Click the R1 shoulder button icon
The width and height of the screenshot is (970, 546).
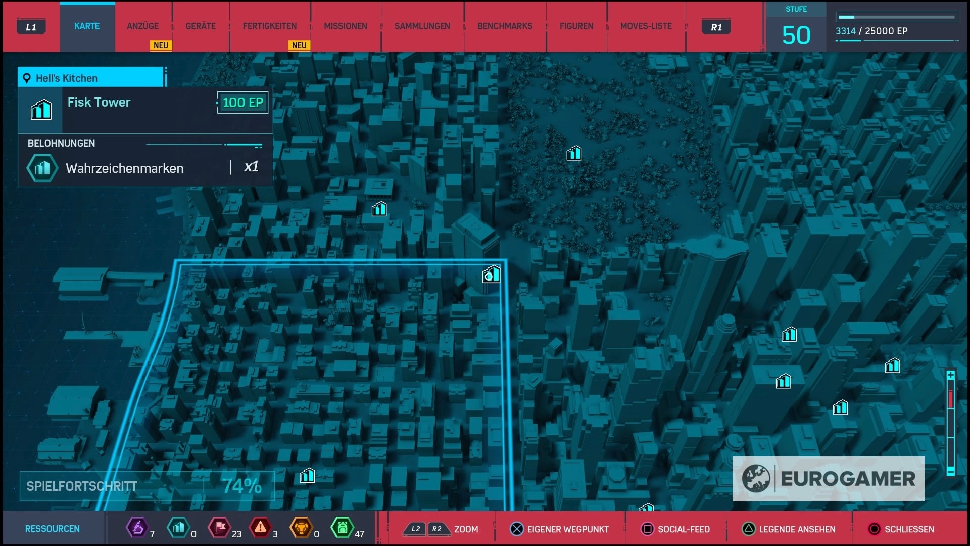(x=716, y=27)
